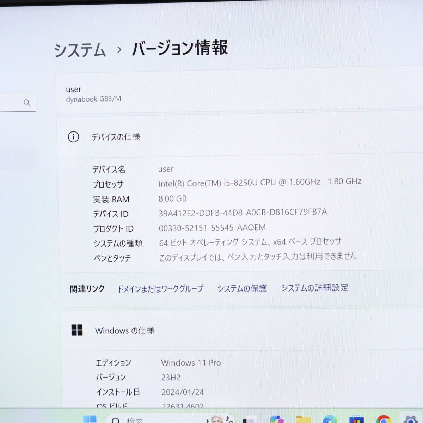Screen dimensions: 423x423
Task: Click the エディション label
Action: point(114,363)
